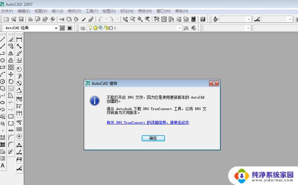Click the Plot printer icon
This screenshot has height=185, width=298.
click(30, 19)
